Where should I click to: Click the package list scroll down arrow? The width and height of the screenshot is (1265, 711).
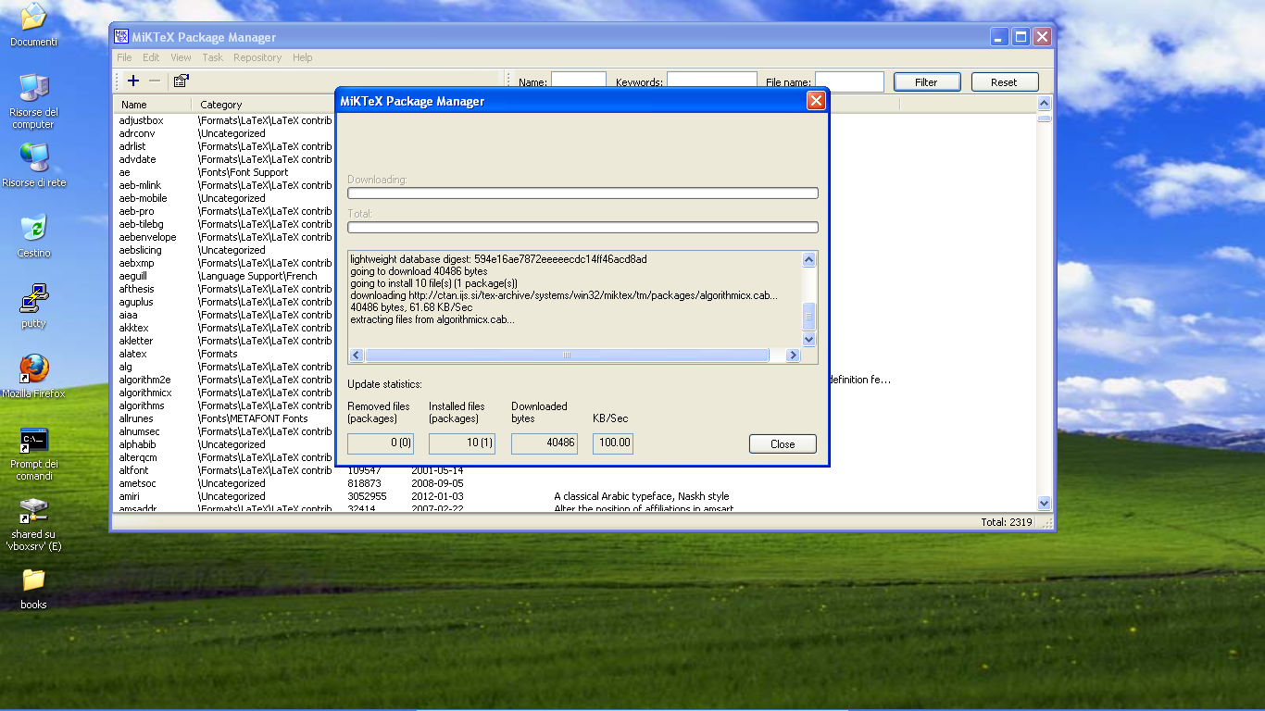point(1045,503)
